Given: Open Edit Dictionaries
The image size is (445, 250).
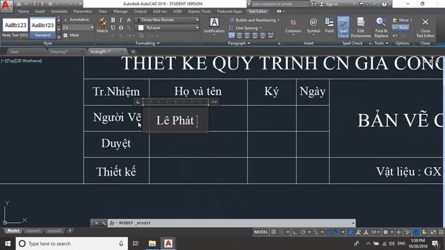Looking at the screenshot, I should (x=361, y=27).
